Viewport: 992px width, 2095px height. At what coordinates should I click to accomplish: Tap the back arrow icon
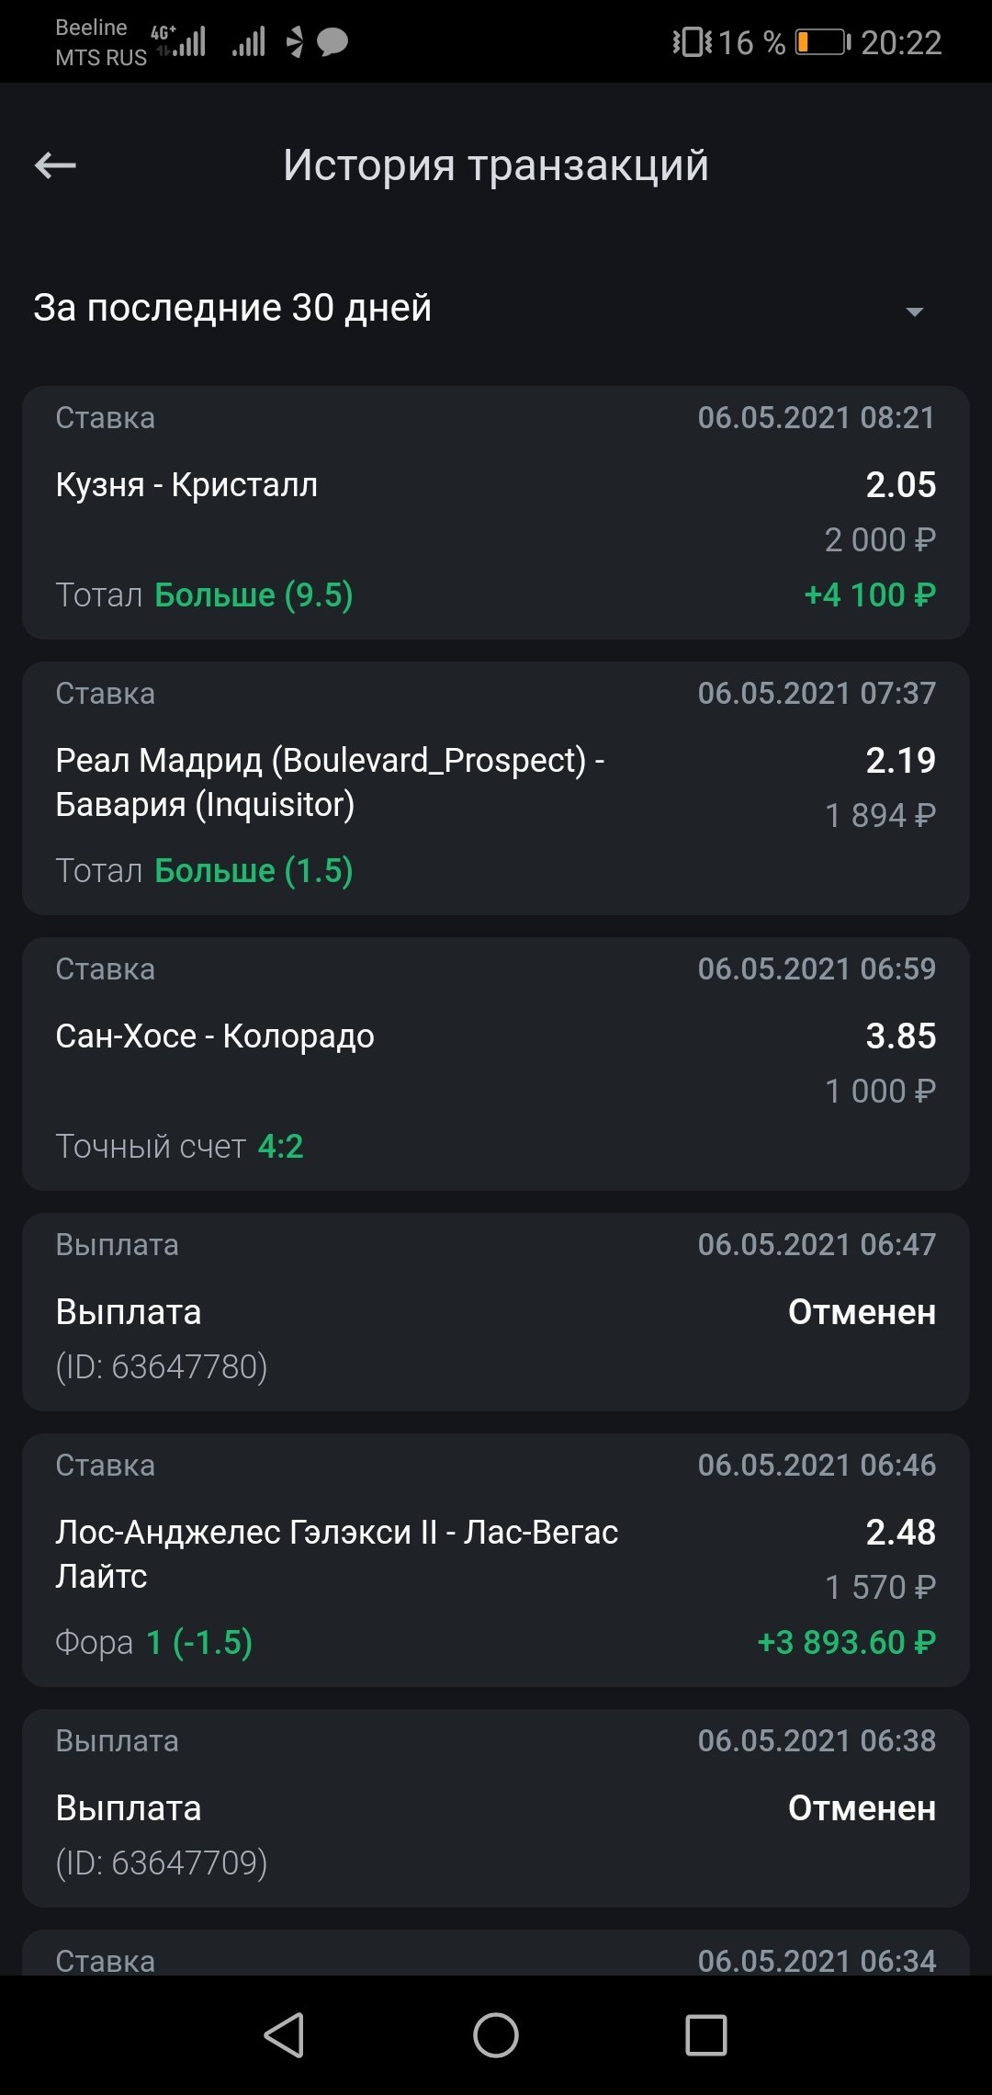click(55, 165)
